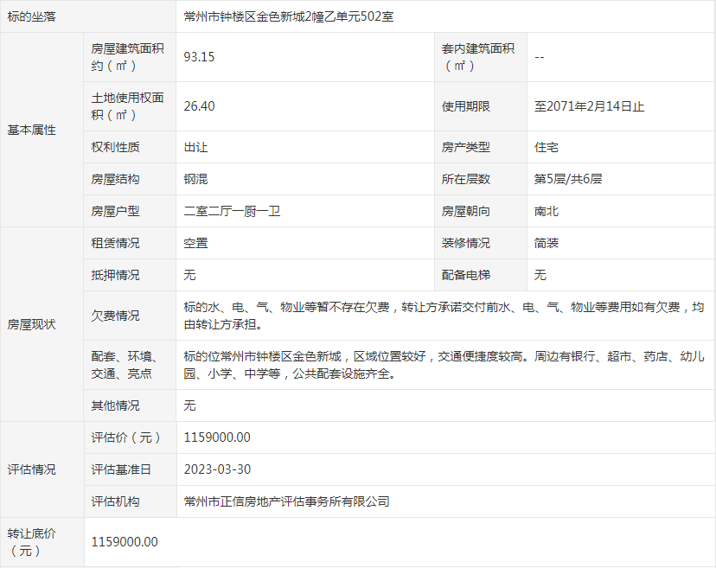Select the -- value beside 套内建筑面积
Screen dimensions: 716x568
540,57
